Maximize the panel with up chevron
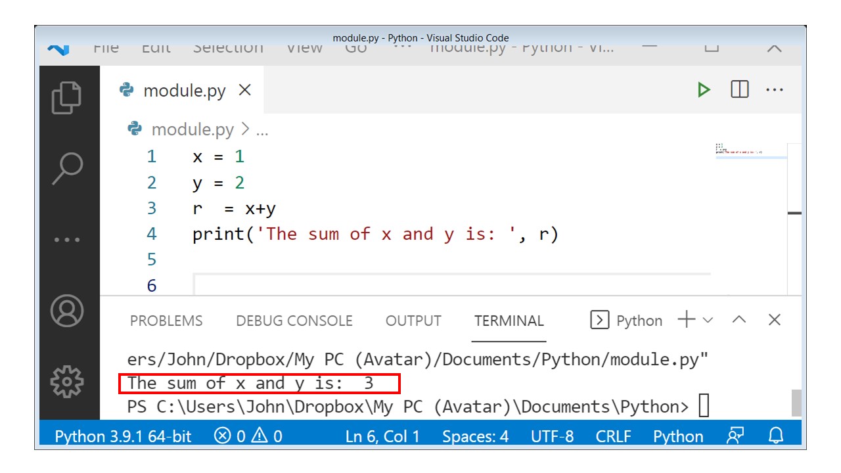This screenshot has height=473, width=841. pyautogui.click(x=739, y=320)
